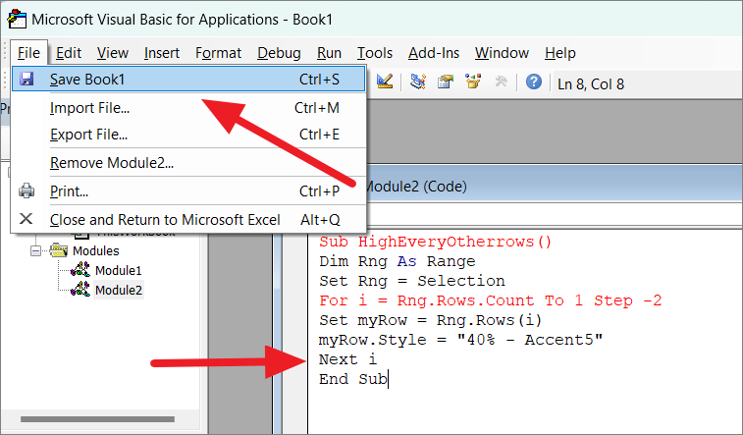Open the Insert menu

pyautogui.click(x=162, y=53)
